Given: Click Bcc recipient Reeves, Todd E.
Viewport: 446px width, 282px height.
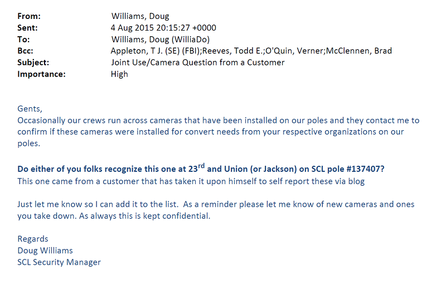Looking at the screenshot, I should [x=232, y=51].
